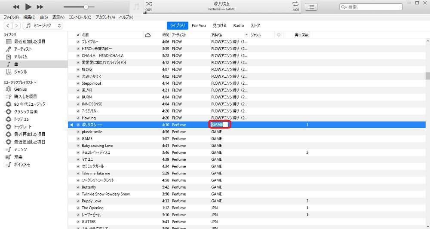Uncheck the plastic smile song checkbox

pos(78,132)
